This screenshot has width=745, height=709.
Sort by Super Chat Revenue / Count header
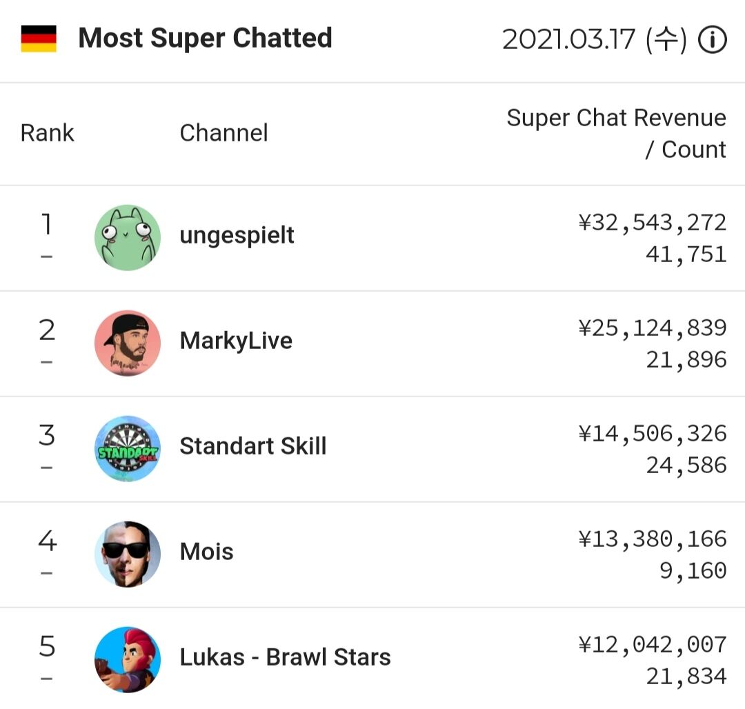pyautogui.click(x=616, y=133)
